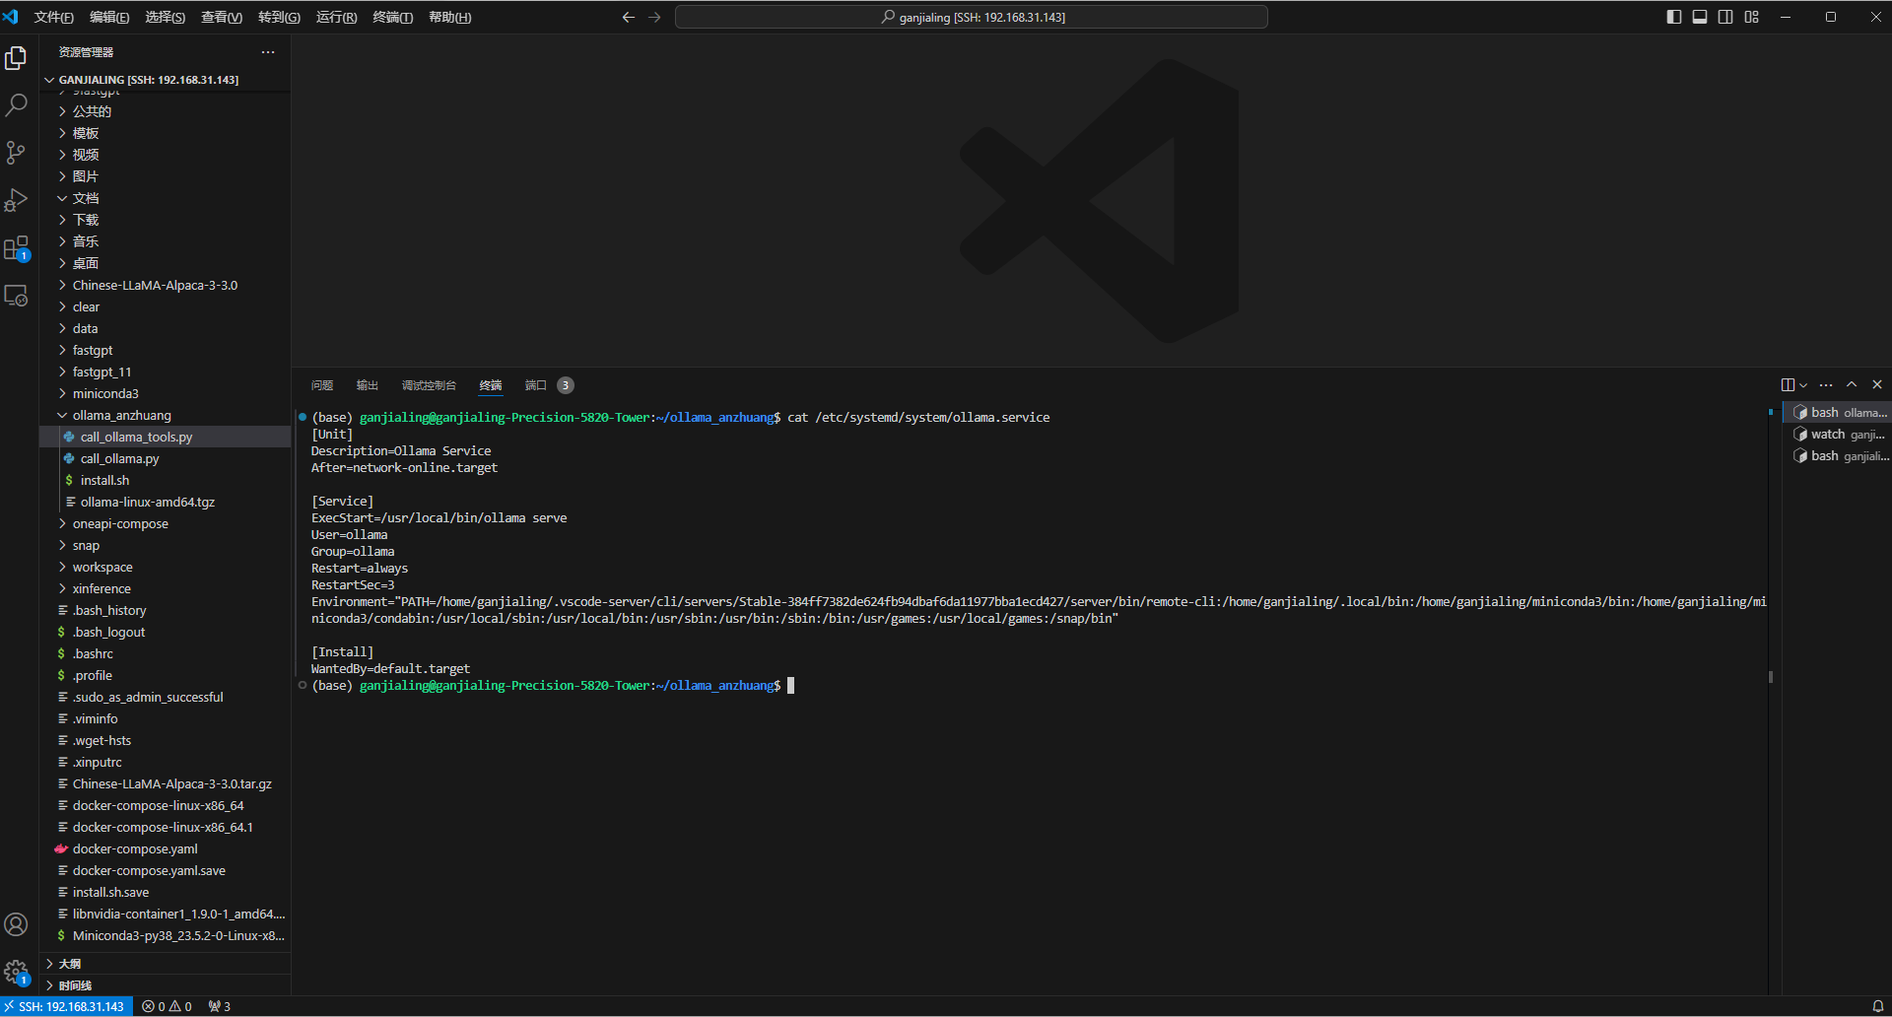1892x1017 pixels.
Task: Open the Remote Explorer view
Action: coord(16,296)
